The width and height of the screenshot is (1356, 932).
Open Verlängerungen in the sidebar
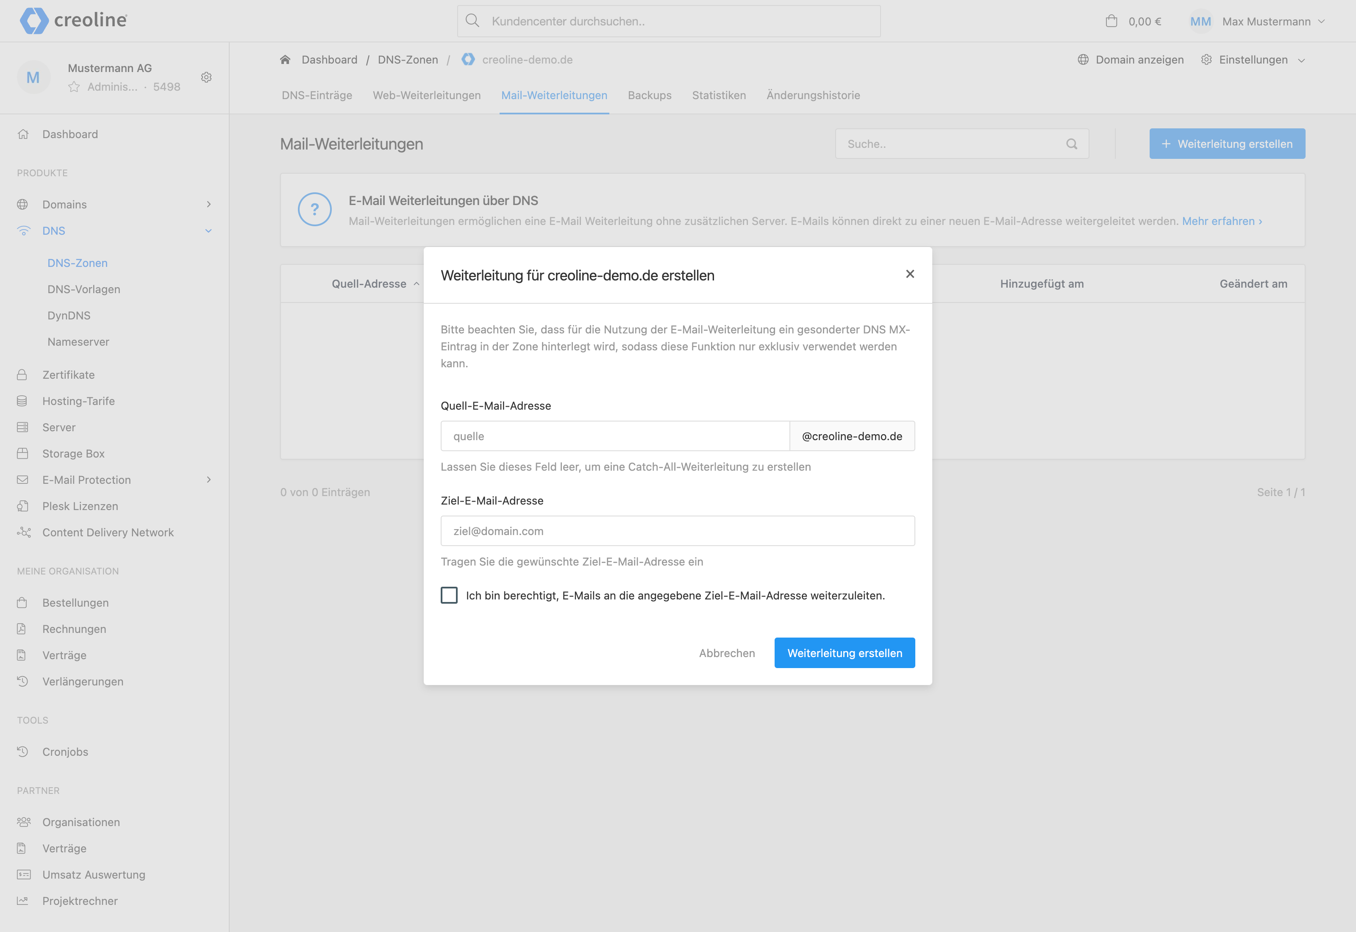click(83, 682)
